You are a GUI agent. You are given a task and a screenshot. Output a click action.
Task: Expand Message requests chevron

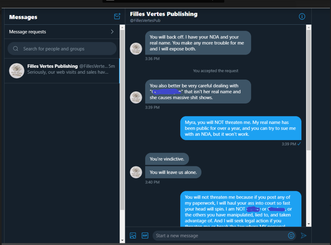[112, 32]
